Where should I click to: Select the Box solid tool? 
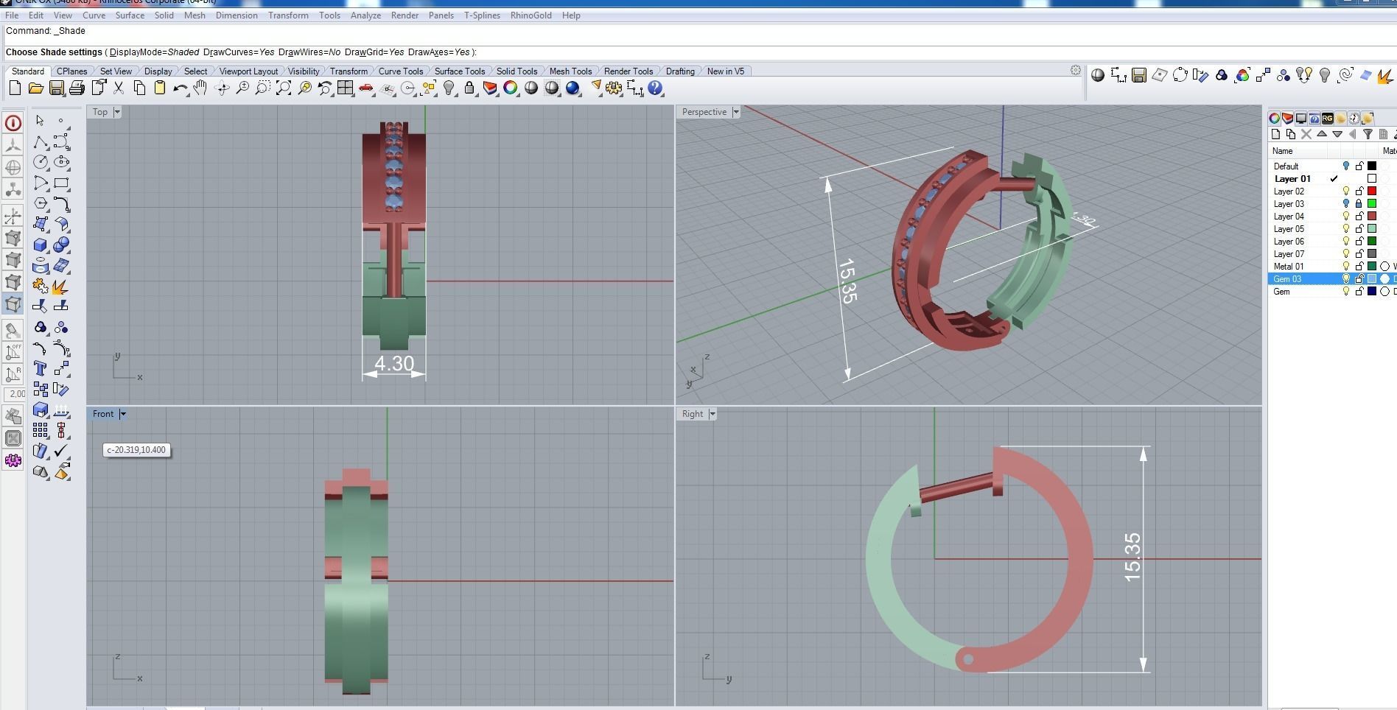41,245
